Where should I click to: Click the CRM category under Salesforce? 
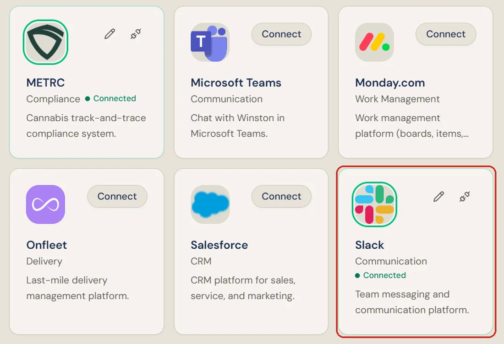coord(201,261)
